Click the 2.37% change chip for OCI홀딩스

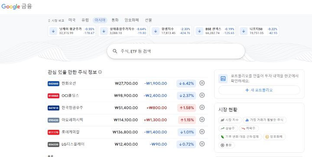pos(186,96)
